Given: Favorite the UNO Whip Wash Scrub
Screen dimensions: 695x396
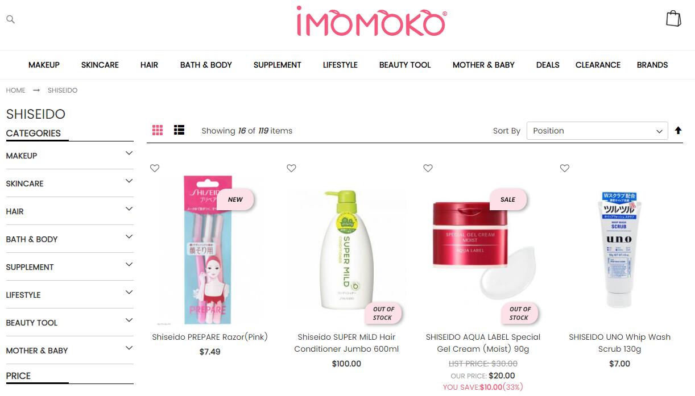Looking at the screenshot, I should coord(565,168).
